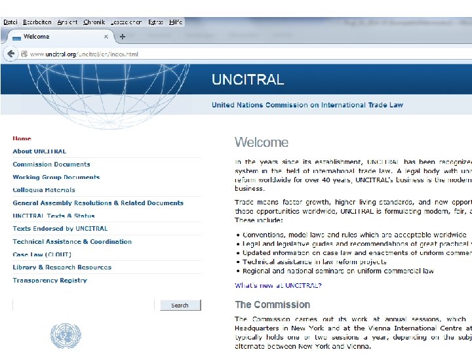Open the Datei menu
Viewport: 472px width, 354px height.
tap(10, 22)
